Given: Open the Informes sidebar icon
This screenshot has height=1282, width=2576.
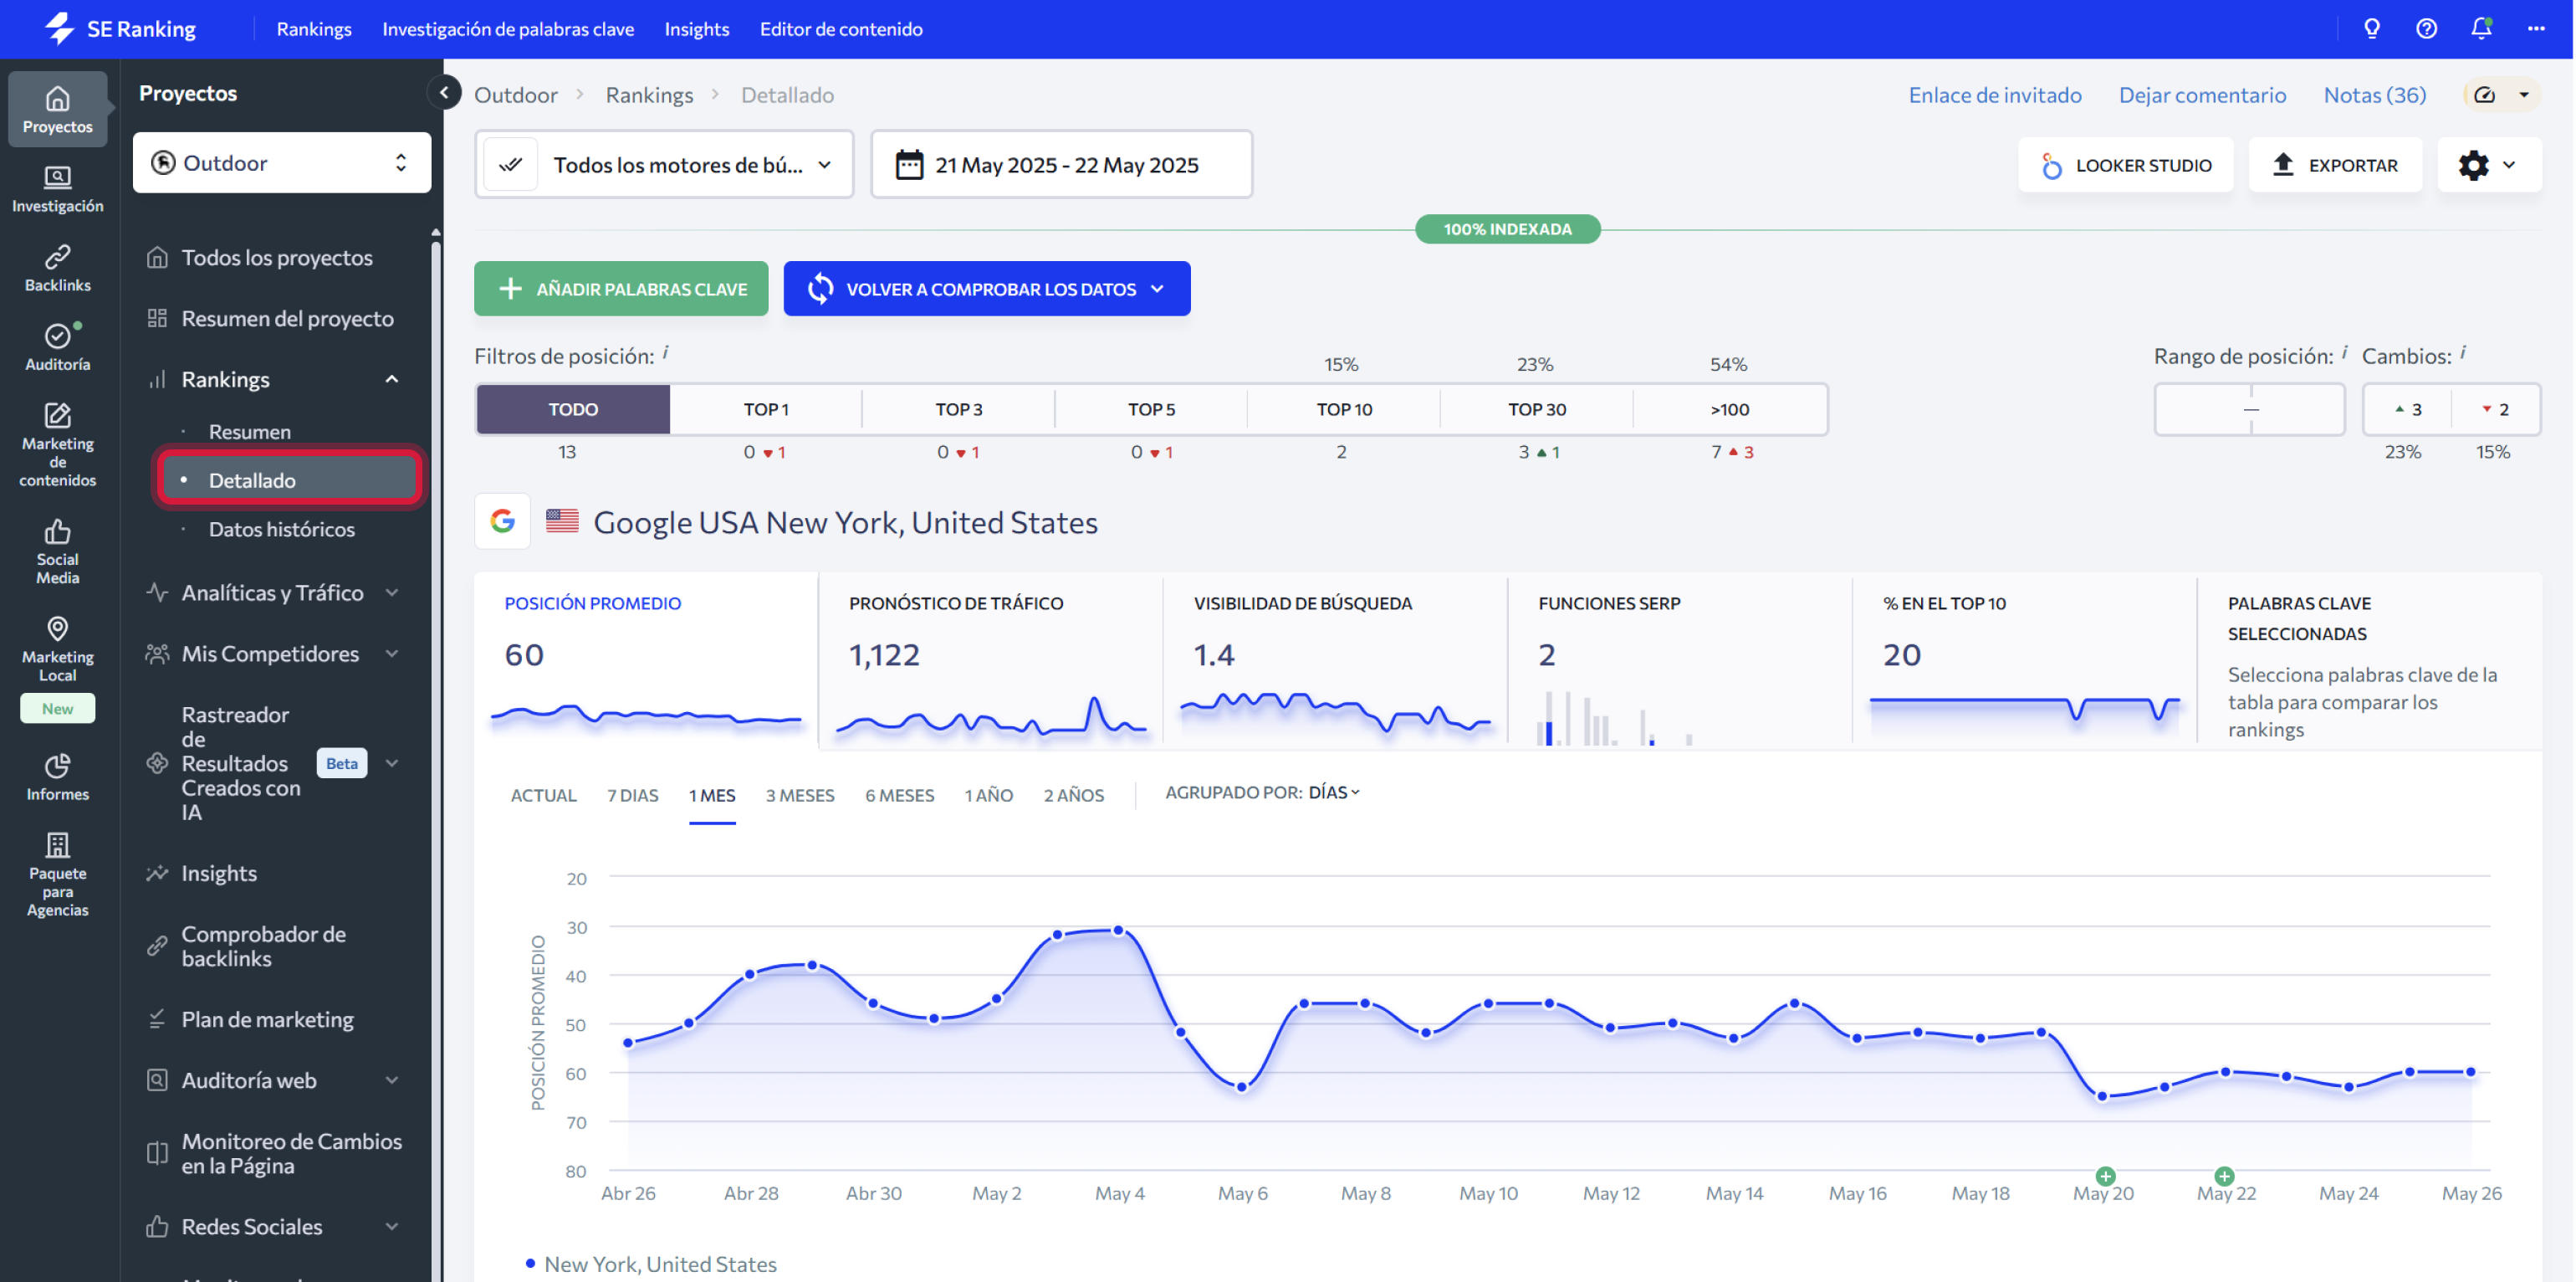Looking at the screenshot, I should point(57,777).
